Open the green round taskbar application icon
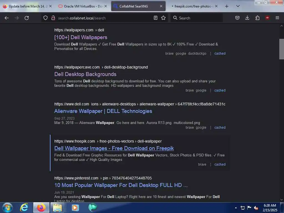The image size is (284, 213). pos(93,207)
